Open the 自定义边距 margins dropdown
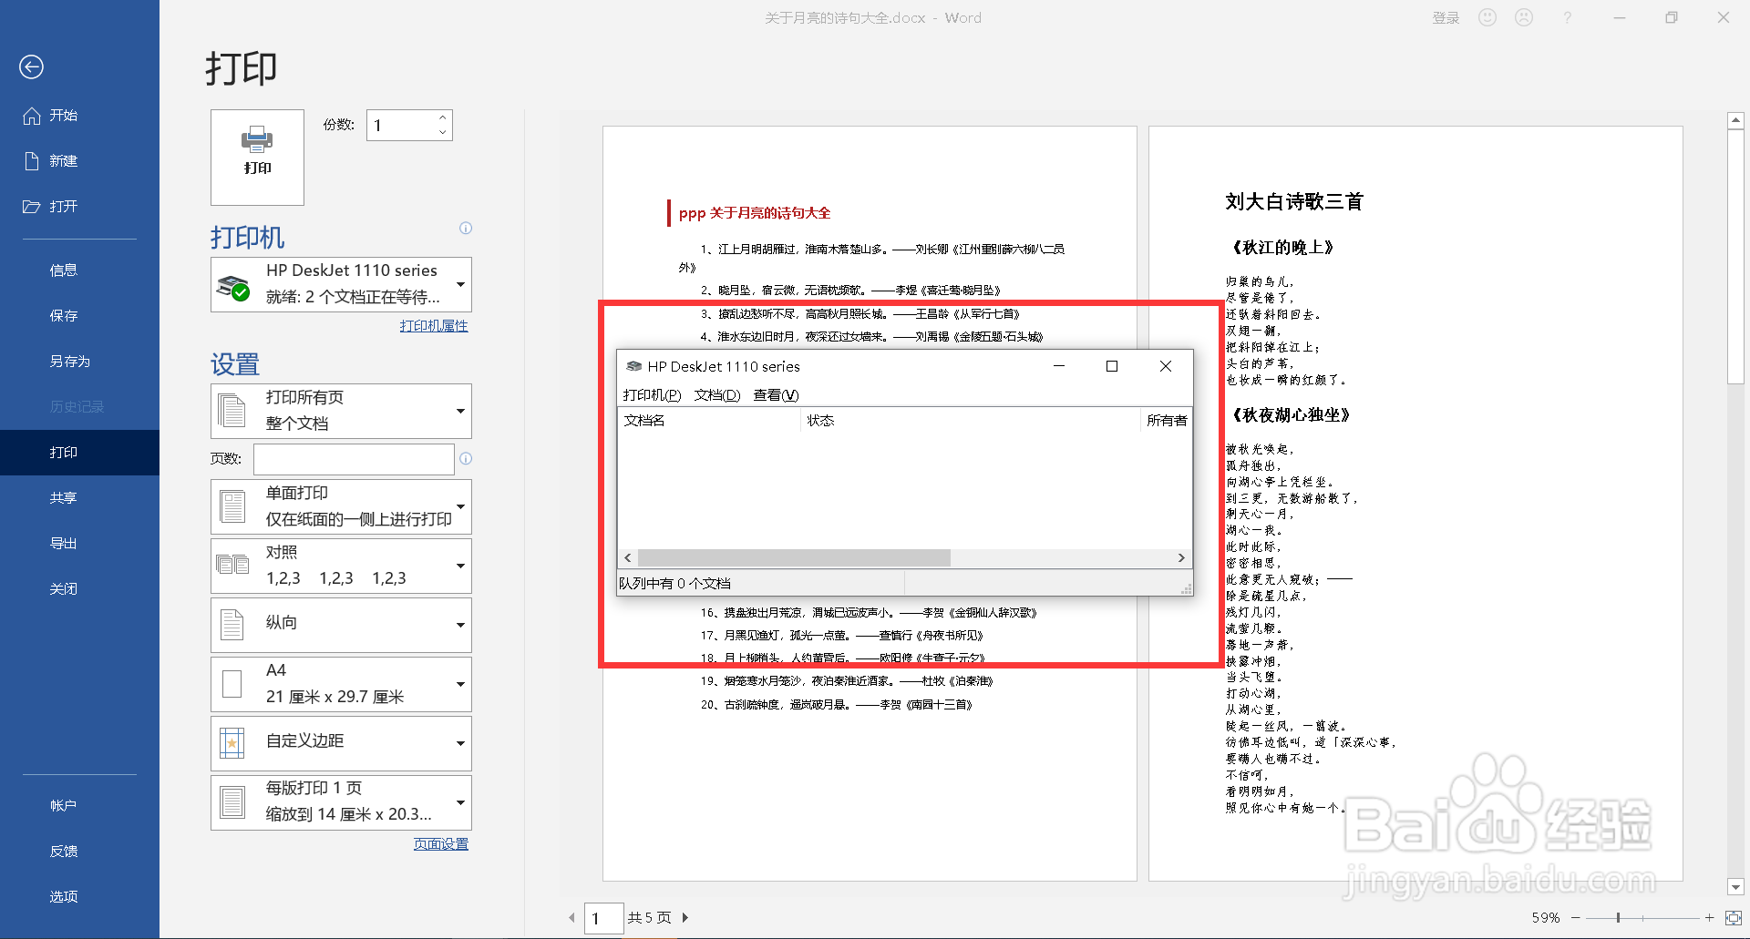 [x=341, y=743]
